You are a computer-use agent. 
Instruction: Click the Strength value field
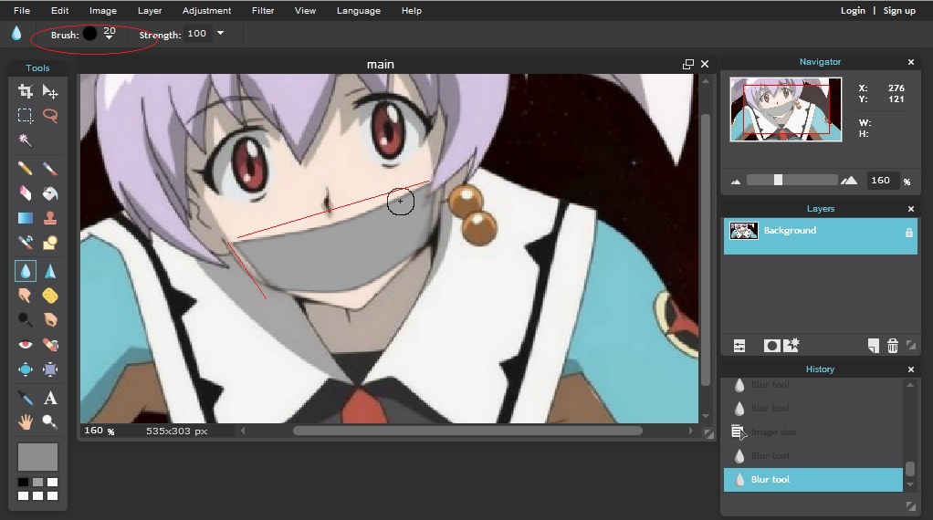point(197,33)
